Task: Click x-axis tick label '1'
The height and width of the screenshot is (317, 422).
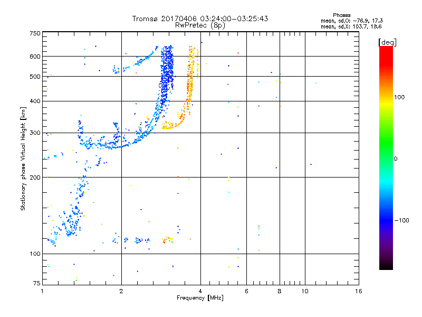Action: (43, 291)
